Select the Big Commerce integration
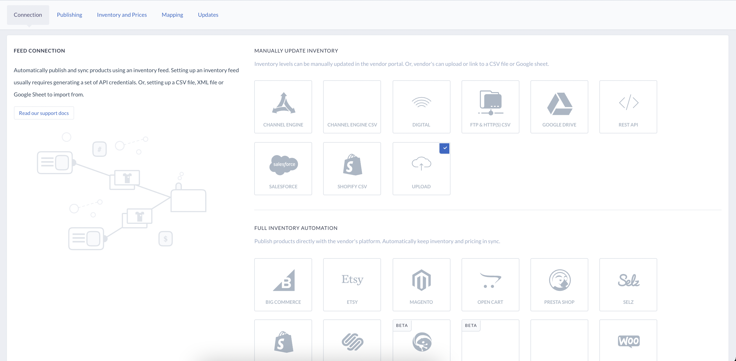 pos(283,284)
